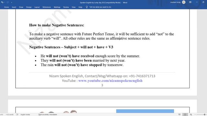
Task: Click the proofing spell-check icon
Action: tap(17, 115)
